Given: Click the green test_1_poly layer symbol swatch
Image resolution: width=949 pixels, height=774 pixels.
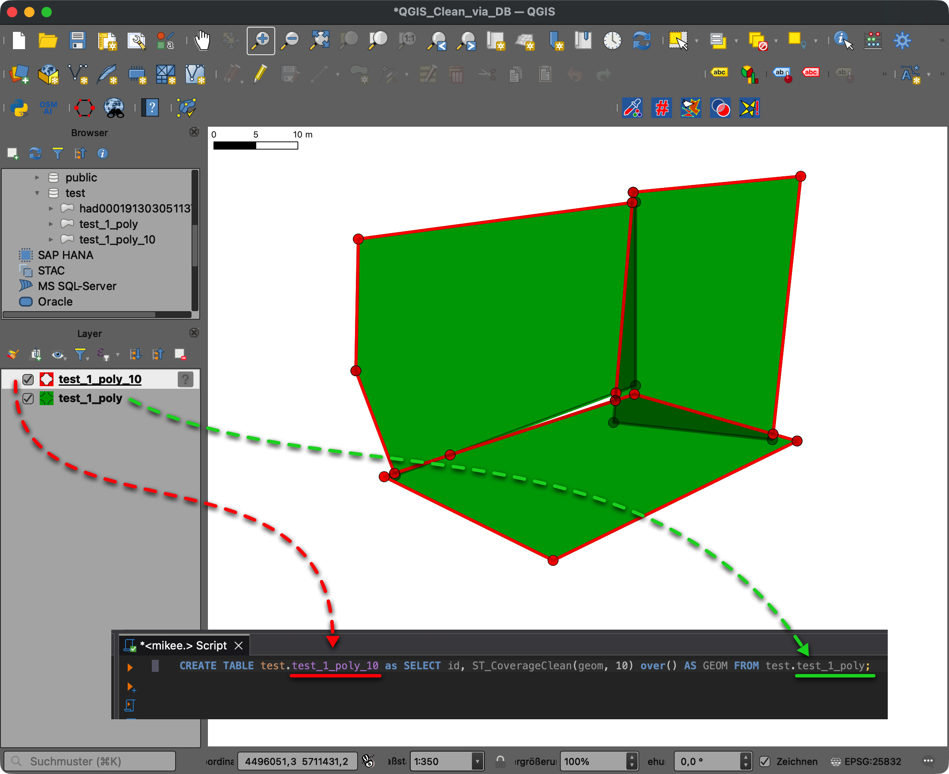Looking at the screenshot, I should (47, 398).
